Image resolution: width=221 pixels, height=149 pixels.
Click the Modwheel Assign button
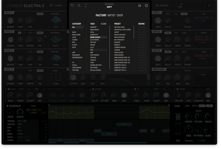(202, 141)
